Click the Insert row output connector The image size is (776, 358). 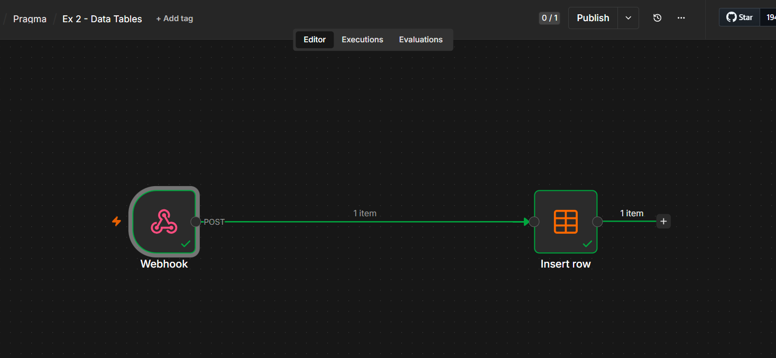[597, 222]
